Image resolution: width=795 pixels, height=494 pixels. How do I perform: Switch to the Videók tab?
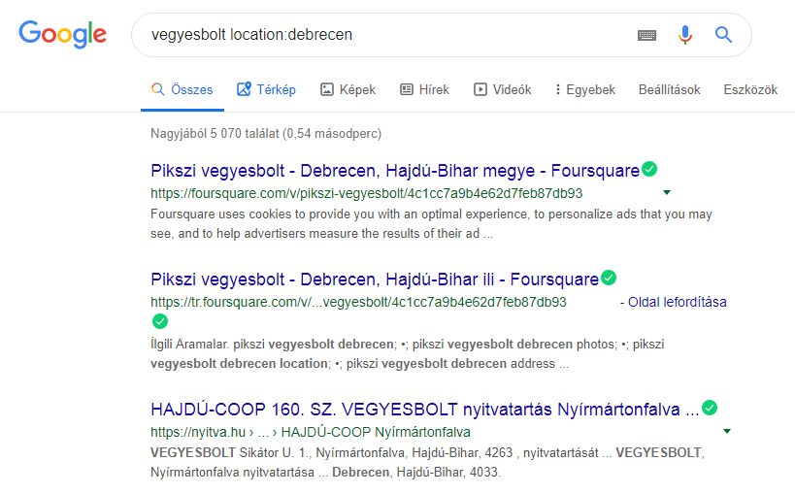point(503,89)
